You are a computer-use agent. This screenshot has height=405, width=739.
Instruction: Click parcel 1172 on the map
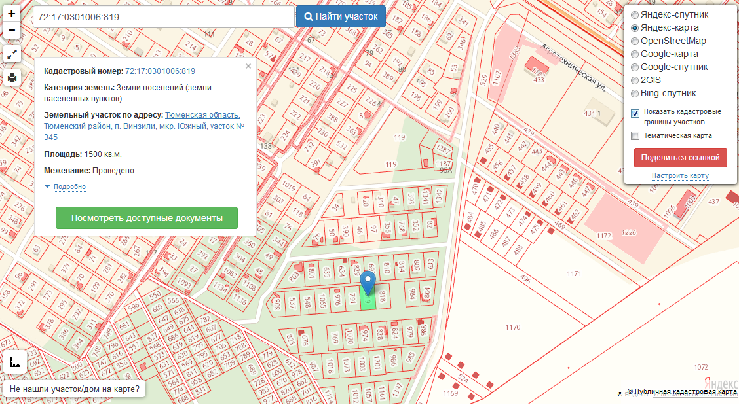tap(604, 236)
